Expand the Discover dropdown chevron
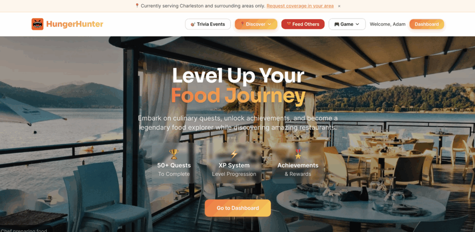Screen dimensions: 475x232 (x=270, y=24)
